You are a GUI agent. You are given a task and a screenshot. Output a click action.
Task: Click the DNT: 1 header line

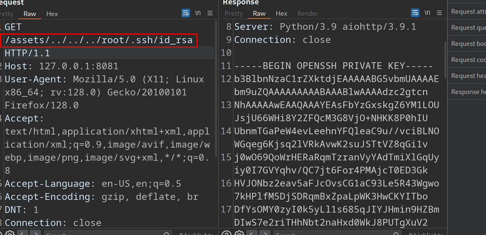[21, 210]
